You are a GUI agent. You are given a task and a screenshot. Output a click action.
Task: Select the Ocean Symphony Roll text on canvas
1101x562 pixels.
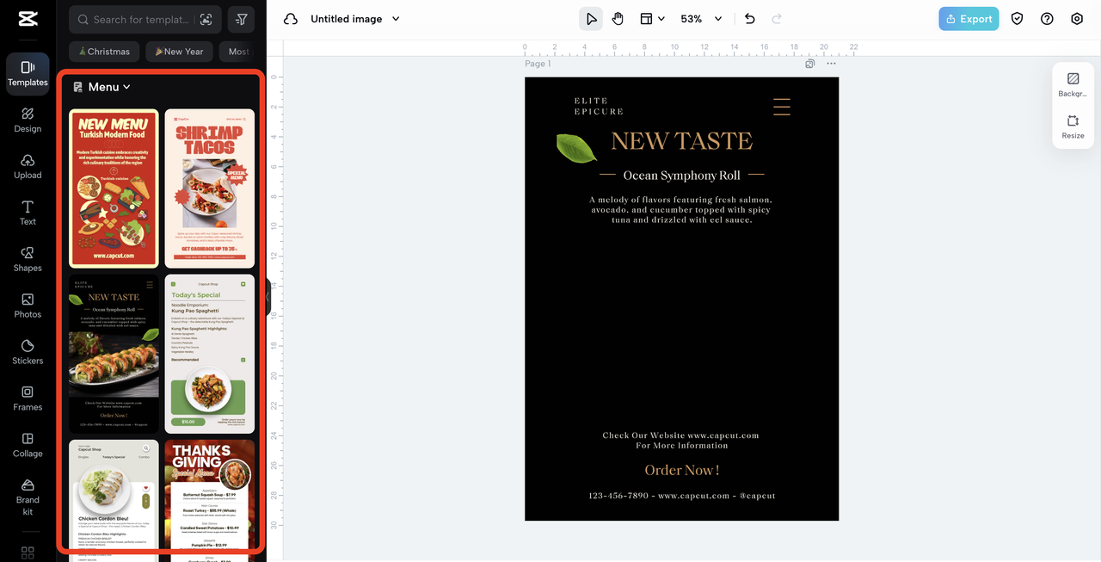point(681,176)
